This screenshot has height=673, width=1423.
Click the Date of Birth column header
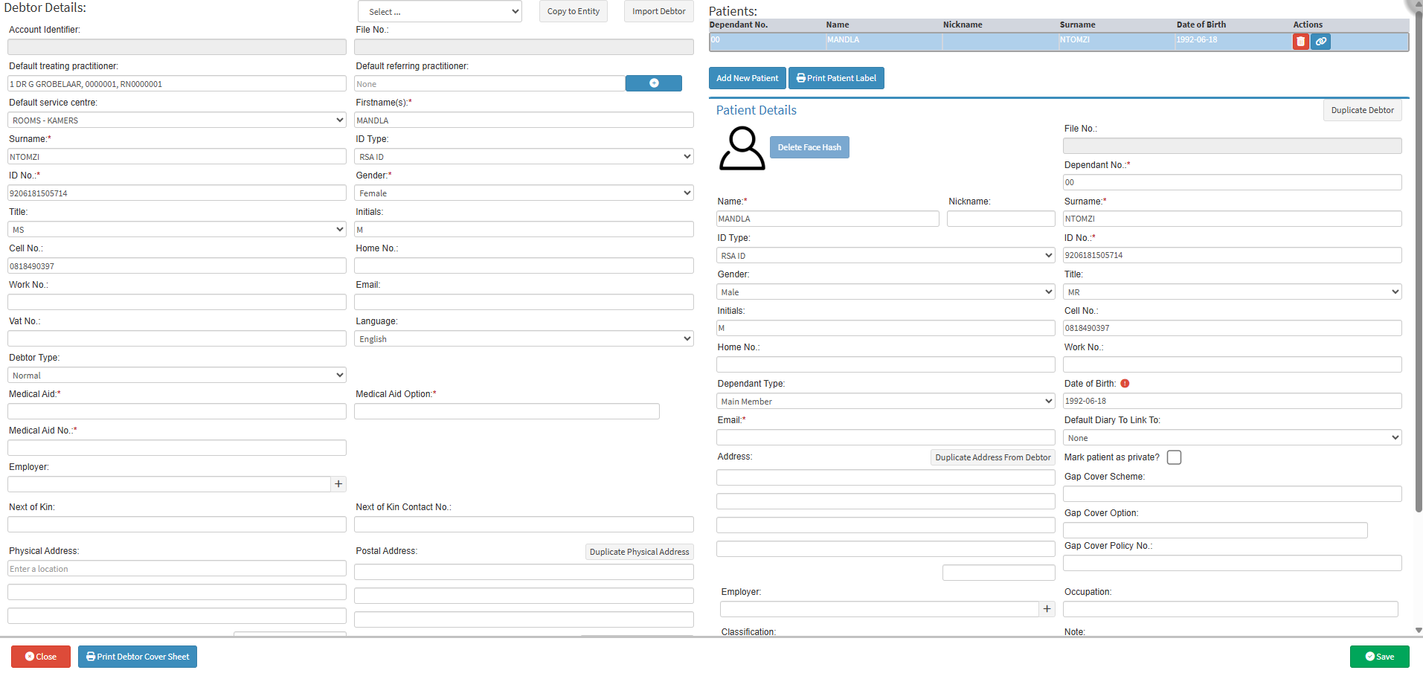[1201, 25]
